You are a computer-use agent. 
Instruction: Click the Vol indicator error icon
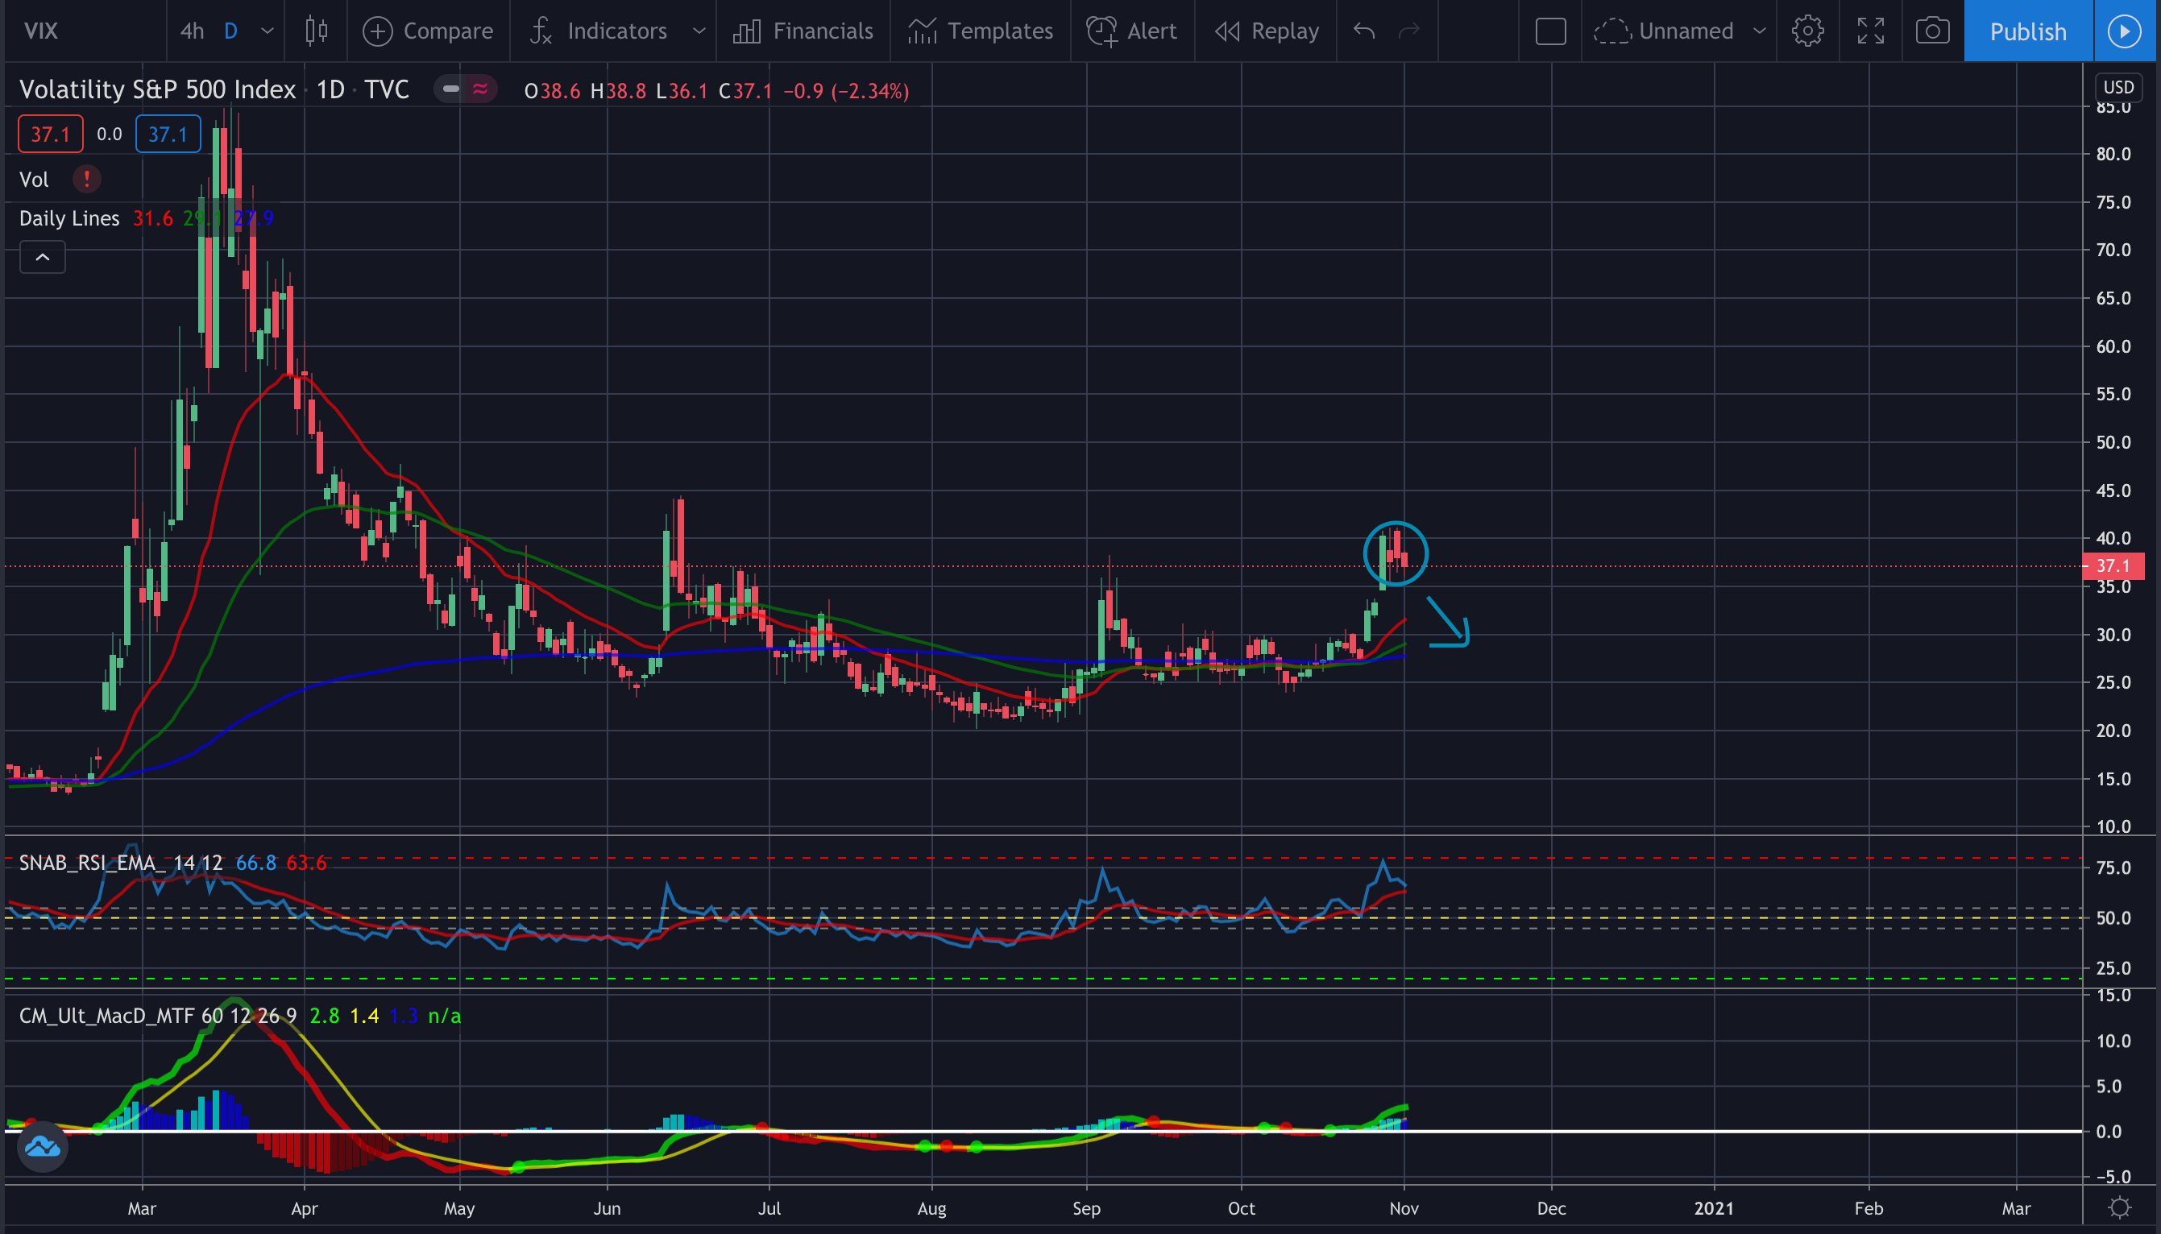(86, 179)
